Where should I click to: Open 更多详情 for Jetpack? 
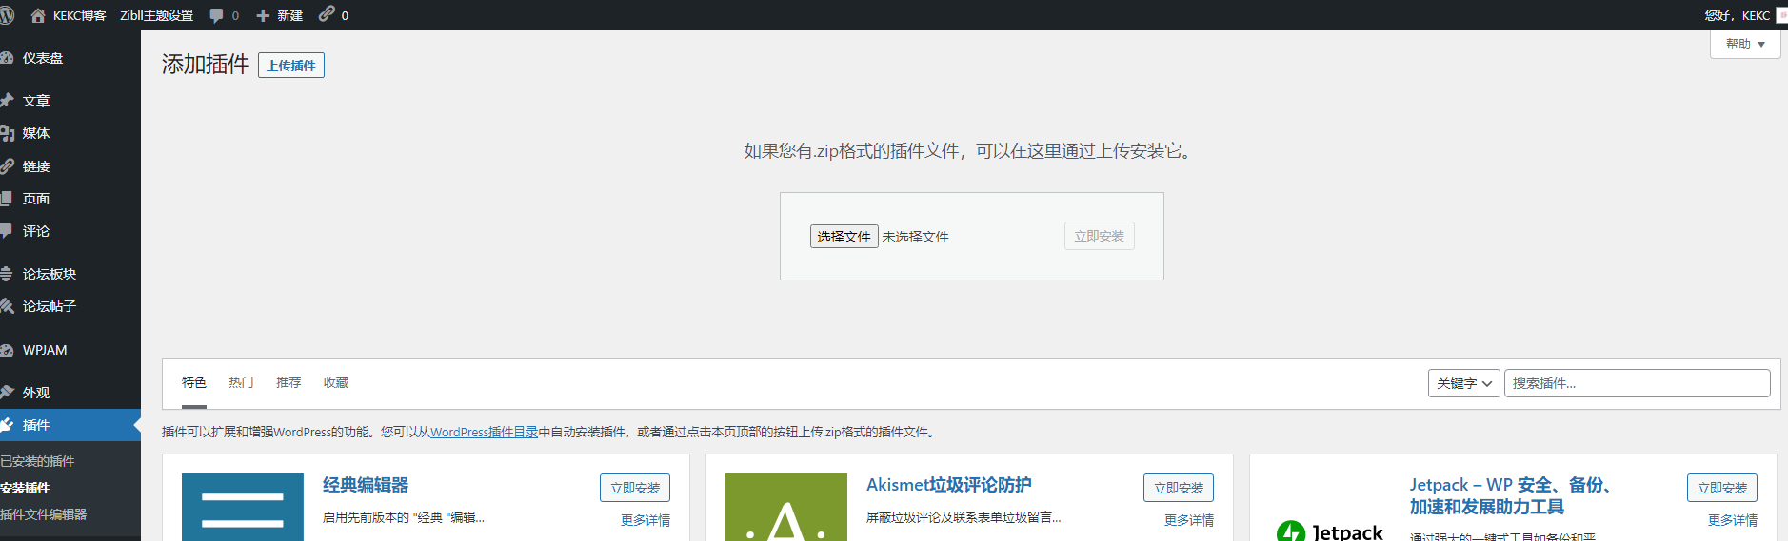click(x=1733, y=520)
